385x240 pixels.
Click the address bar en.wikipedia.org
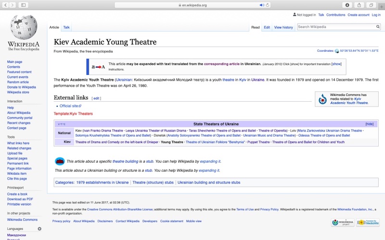coord(192,5)
